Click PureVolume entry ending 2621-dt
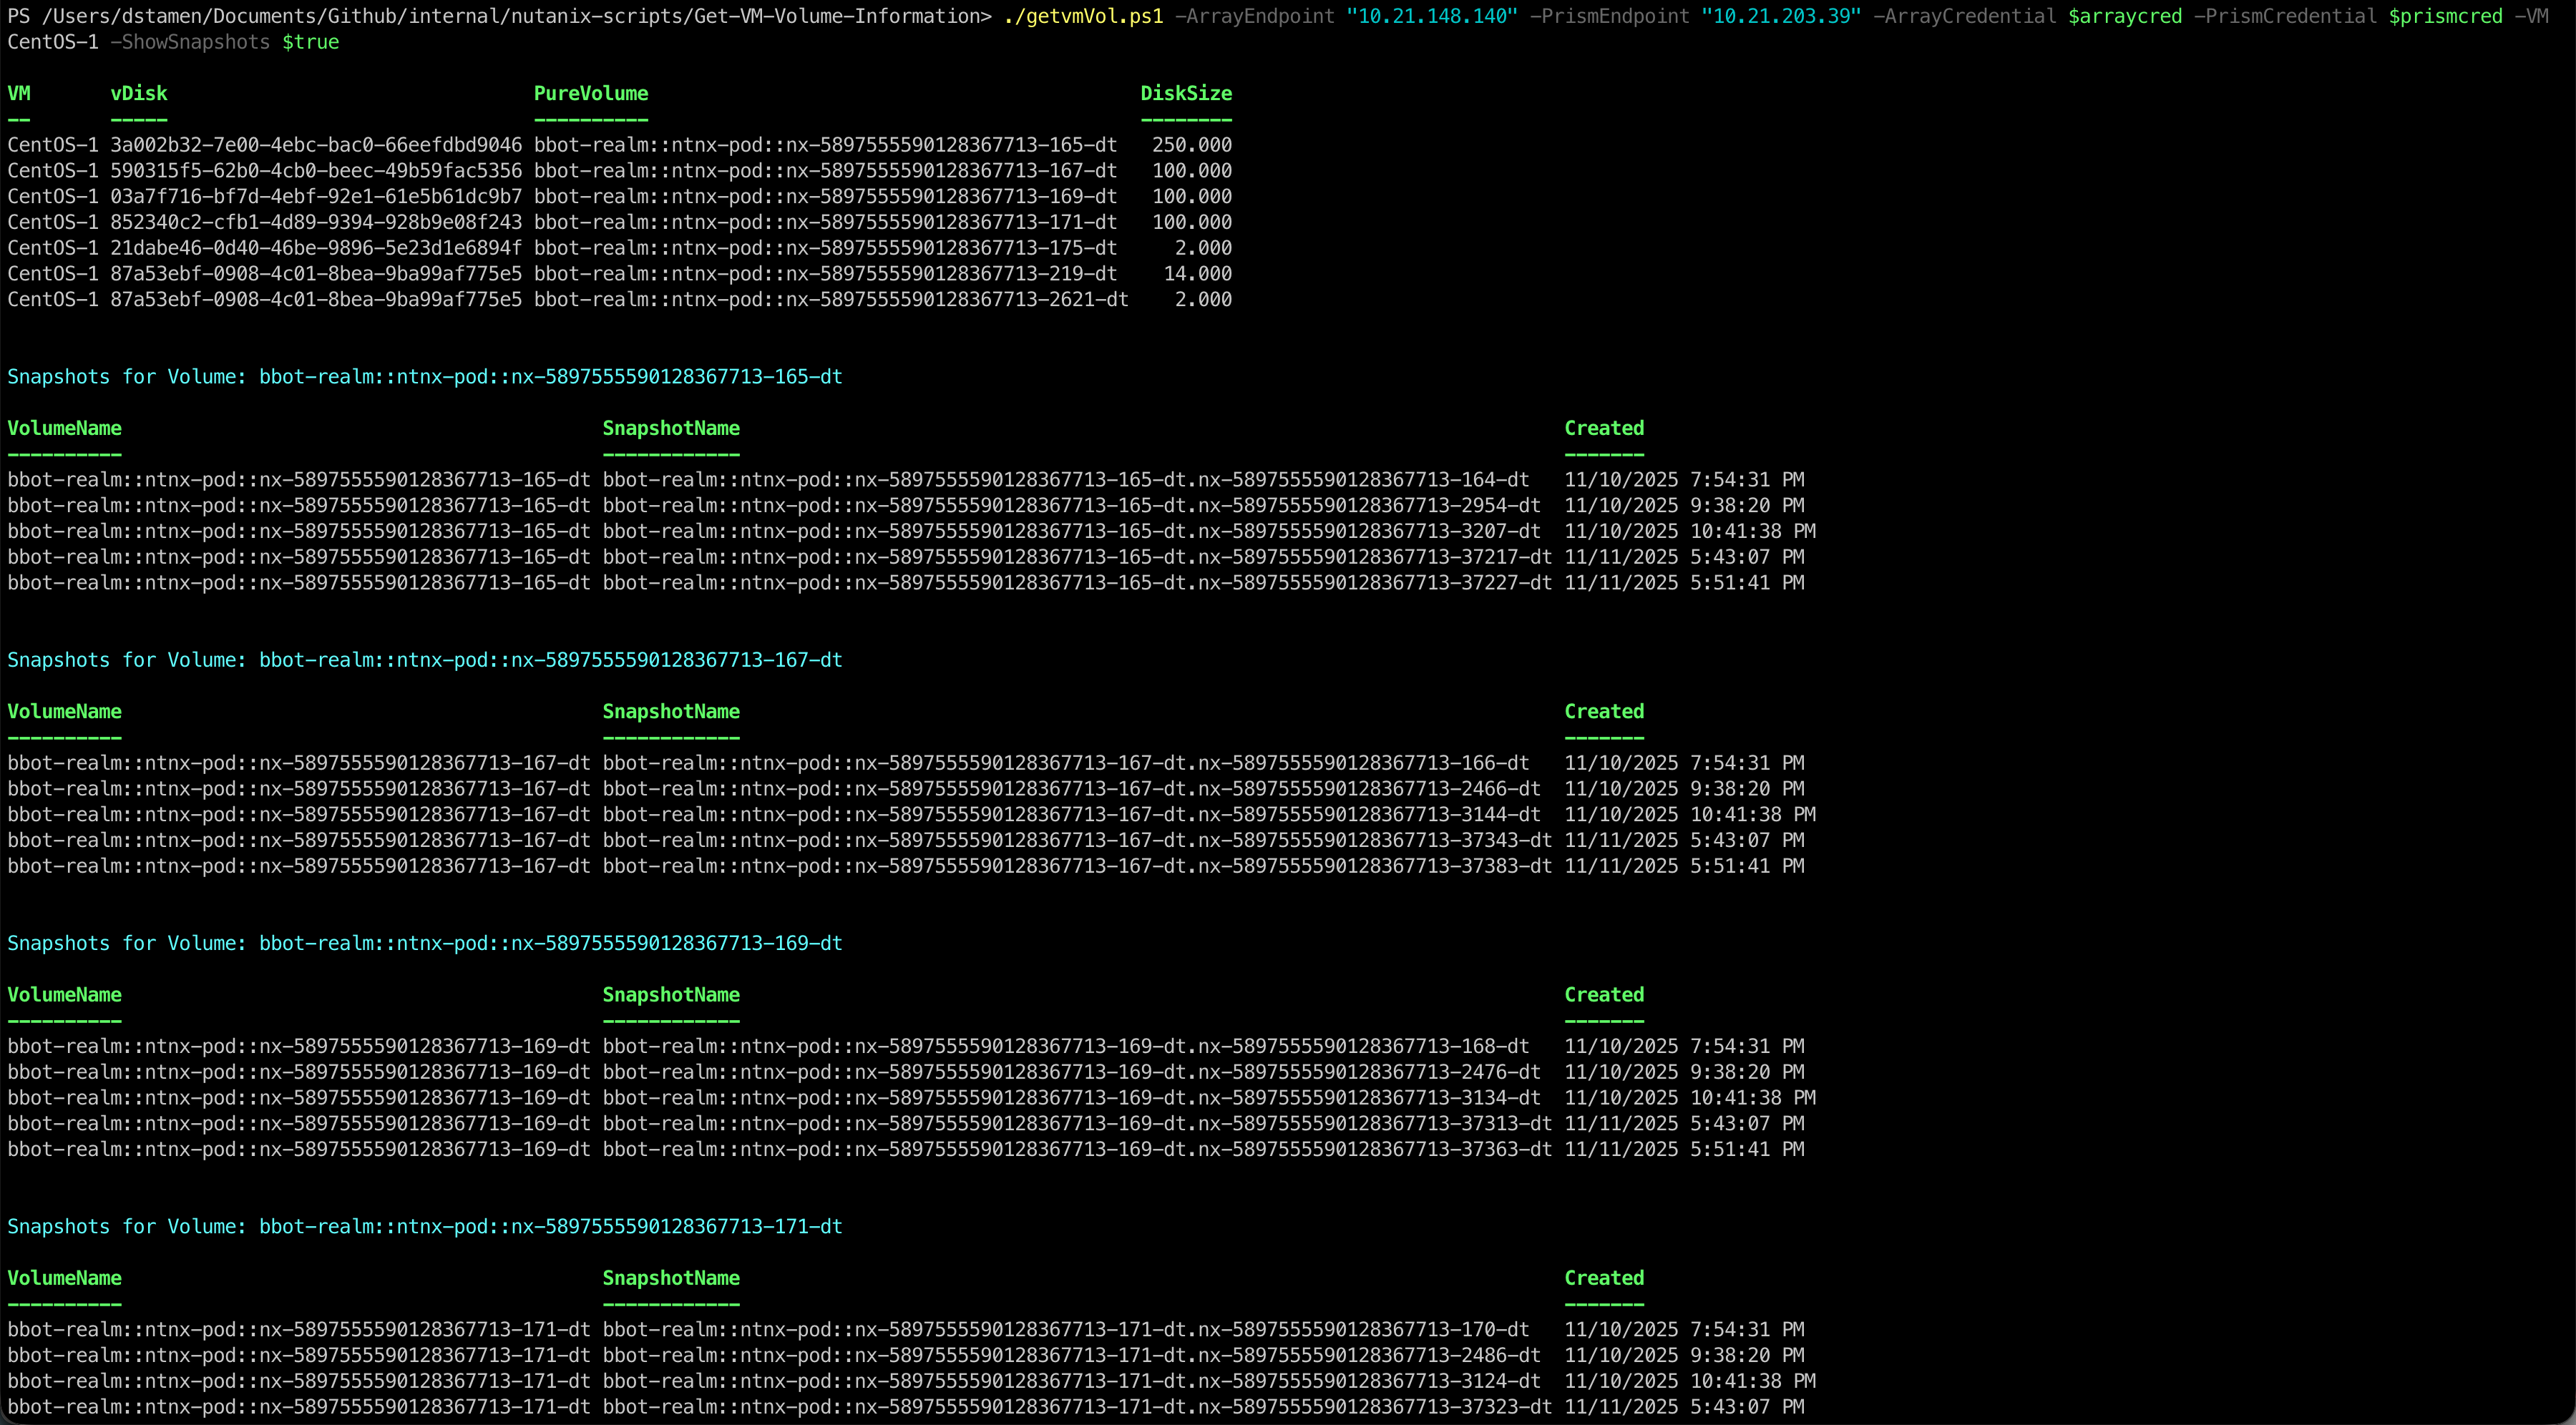Image resolution: width=2576 pixels, height=1425 pixels. [x=830, y=299]
